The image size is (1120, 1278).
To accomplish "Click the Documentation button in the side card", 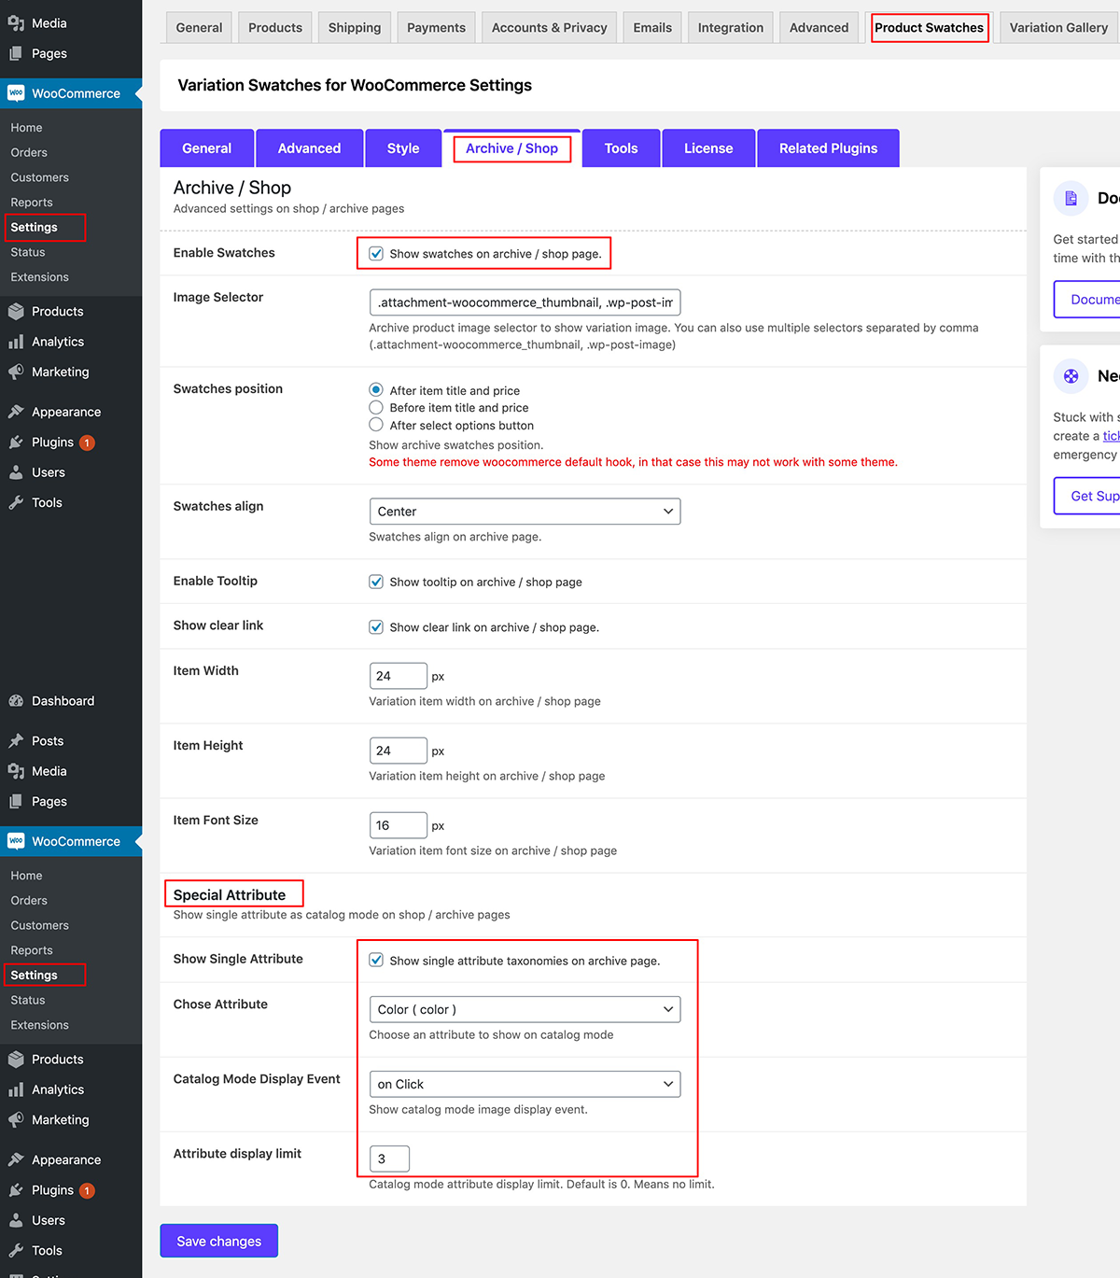I will click(x=1088, y=300).
